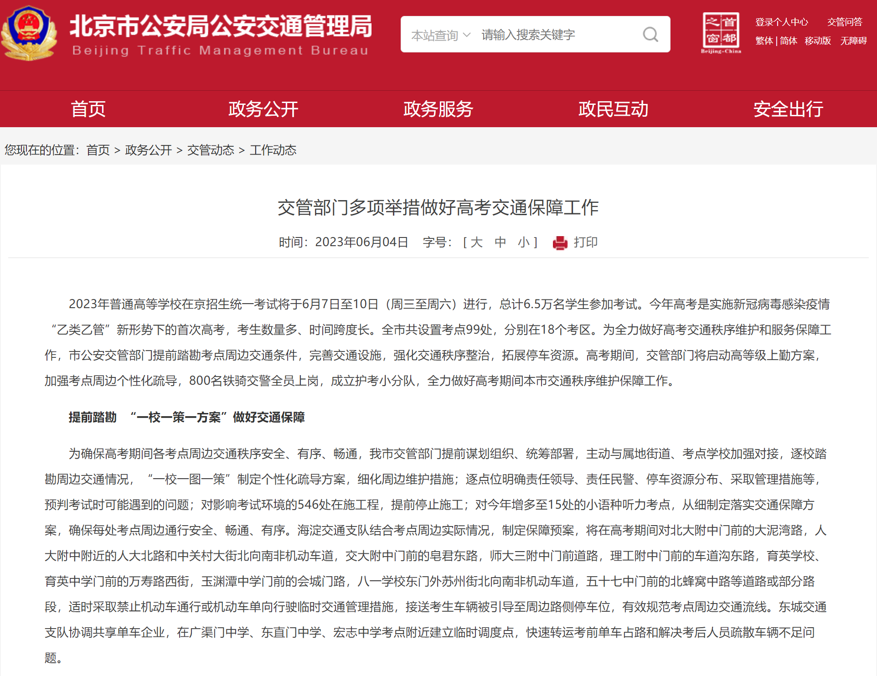Click the magnifier search icon
877x676 pixels.
pos(650,35)
